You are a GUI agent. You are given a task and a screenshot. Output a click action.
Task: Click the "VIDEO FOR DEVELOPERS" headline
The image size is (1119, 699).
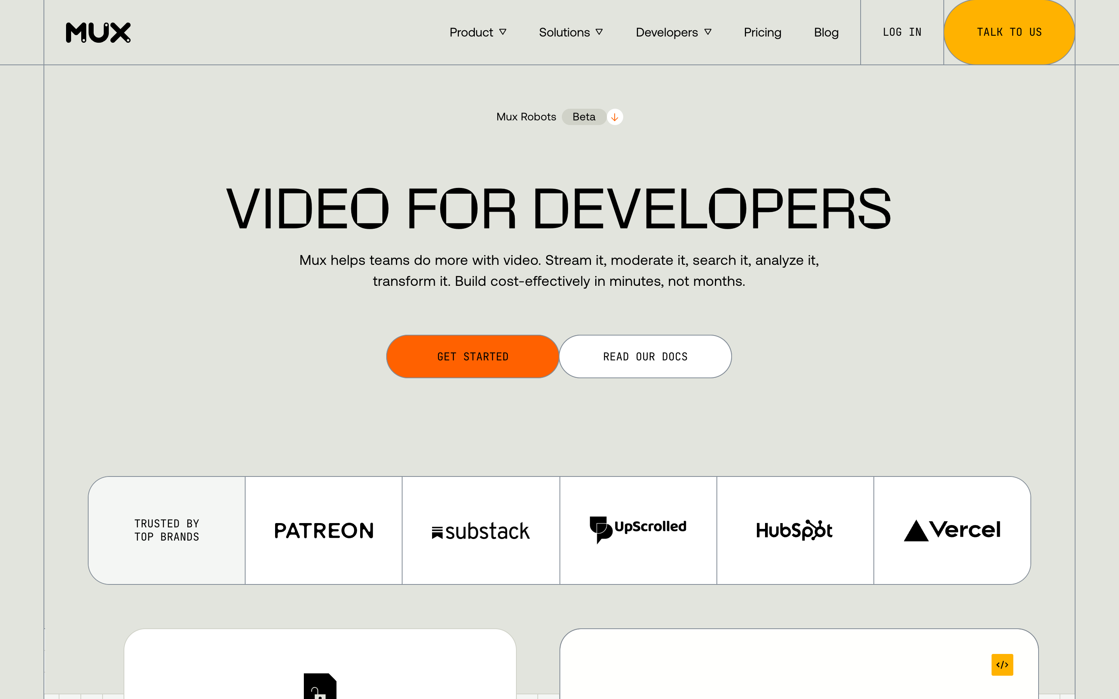(x=559, y=209)
